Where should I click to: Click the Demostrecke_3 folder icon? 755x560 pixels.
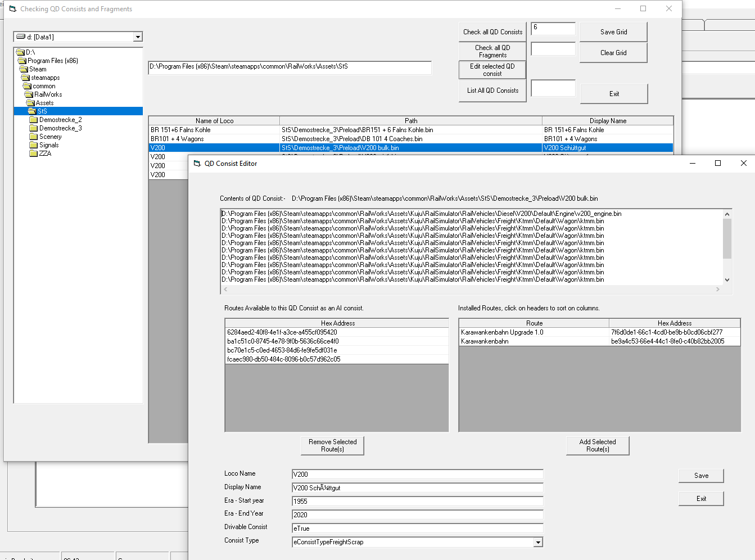pos(33,128)
